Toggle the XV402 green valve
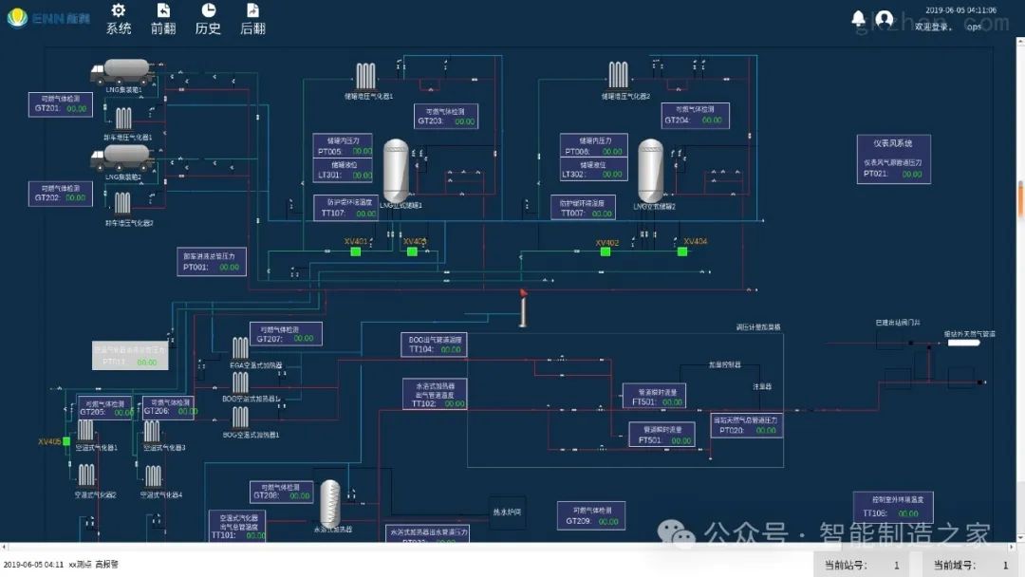This screenshot has width=1025, height=577. [x=606, y=251]
